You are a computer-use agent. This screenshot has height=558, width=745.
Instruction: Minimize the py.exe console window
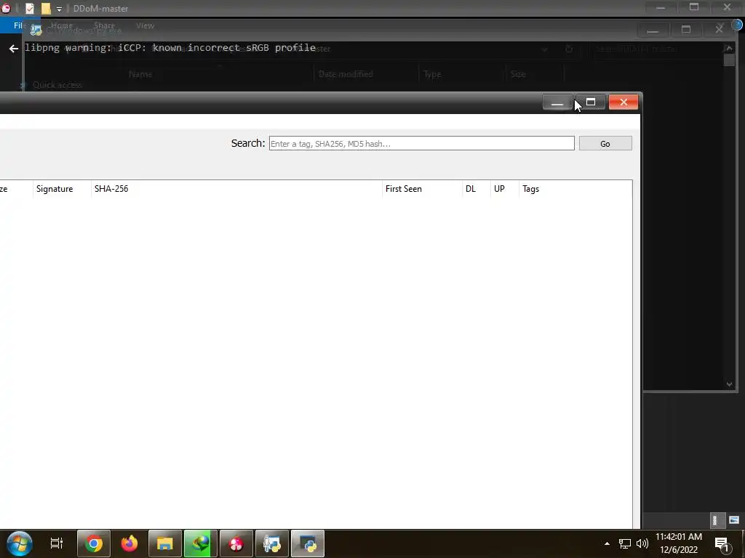click(x=653, y=29)
